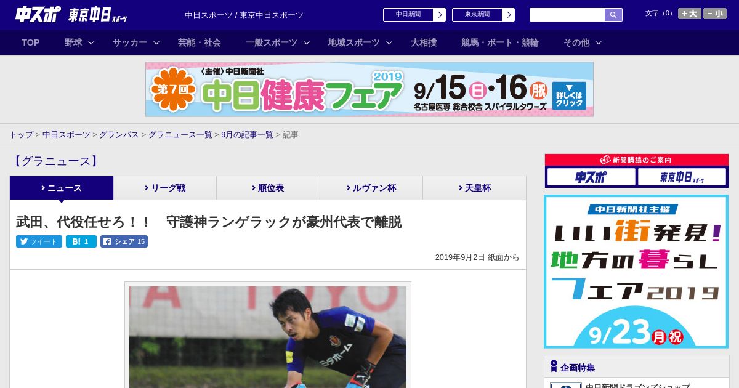Click the 中スポ subscription button
This screenshot has width=739, height=388.
click(591, 177)
